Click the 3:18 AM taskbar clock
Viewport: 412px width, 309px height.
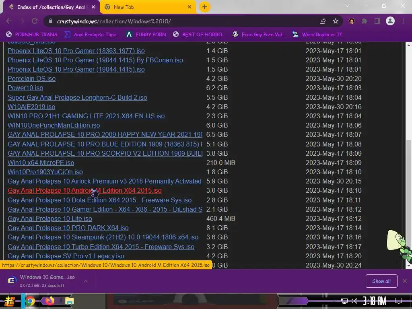375,301
